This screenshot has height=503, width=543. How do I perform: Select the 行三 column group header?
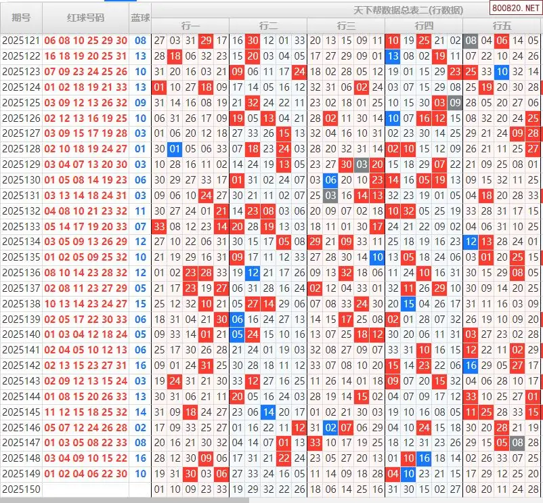click(x=346, y=26)
